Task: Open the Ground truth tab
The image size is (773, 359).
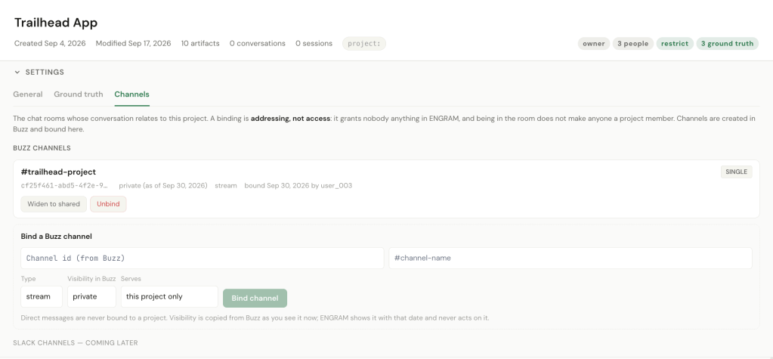Action: pos(79,94)
